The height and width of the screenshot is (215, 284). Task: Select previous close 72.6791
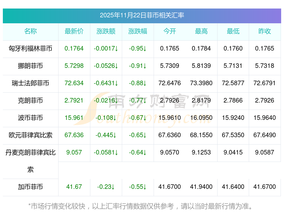(x=265, y=83)
